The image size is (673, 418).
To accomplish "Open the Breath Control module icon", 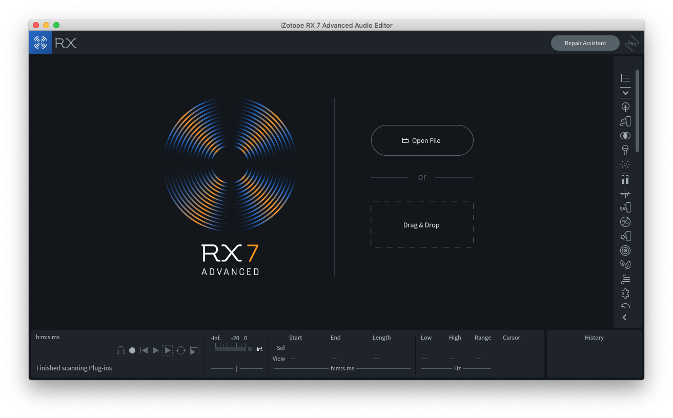I will 625,121.
